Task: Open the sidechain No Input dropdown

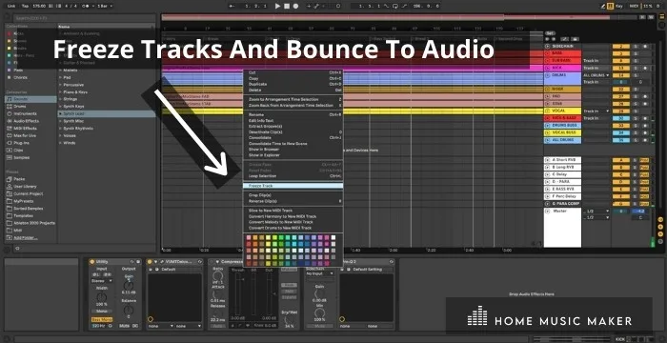Action: click(x=319, y=274)
